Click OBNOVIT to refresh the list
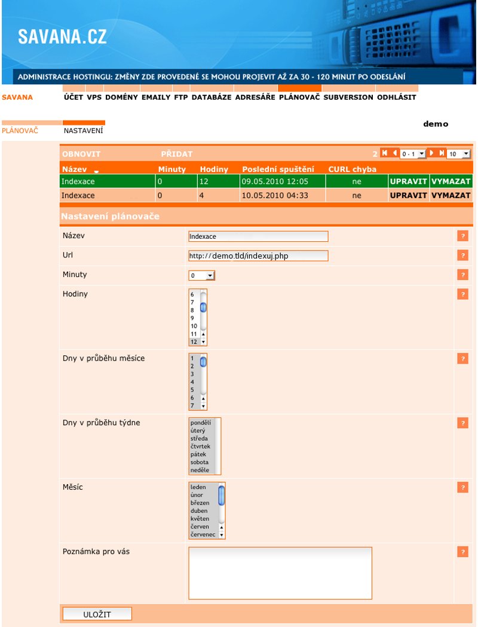The image size is (478, 627). [x=81, y=154]
